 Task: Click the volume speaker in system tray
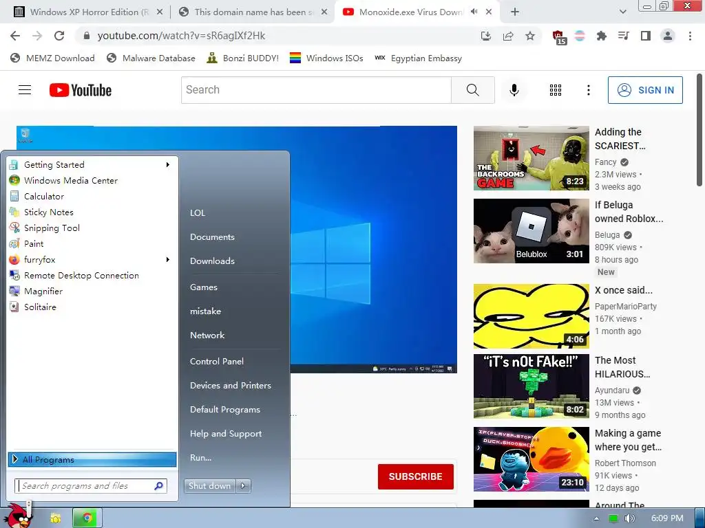click(629, 518)
